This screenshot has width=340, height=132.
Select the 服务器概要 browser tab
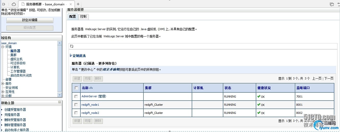pyautogui.click(x=47, y=4)
